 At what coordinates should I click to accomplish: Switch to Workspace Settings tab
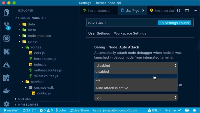(130, 33)
